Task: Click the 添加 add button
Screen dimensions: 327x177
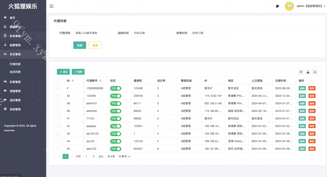Action: 64,72
